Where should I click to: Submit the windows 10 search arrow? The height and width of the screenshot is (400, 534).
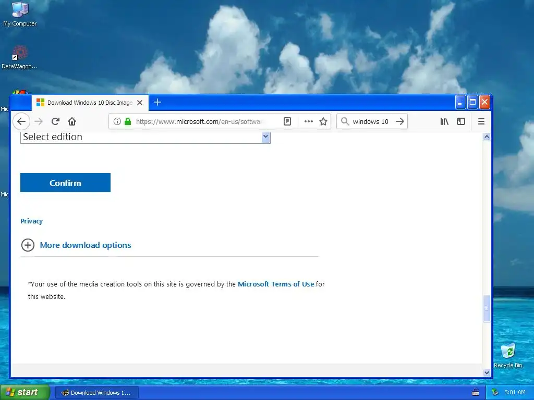[x=400, y=121]
